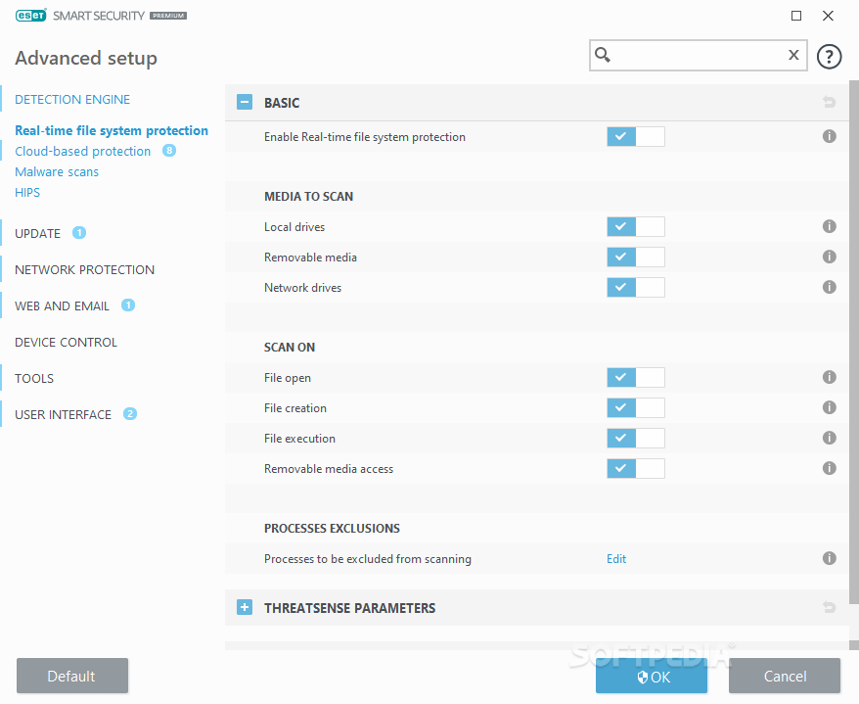
Task: Show info for Enable Real-time file system protection
Action: pyautogui.click(x=829, y=136)
